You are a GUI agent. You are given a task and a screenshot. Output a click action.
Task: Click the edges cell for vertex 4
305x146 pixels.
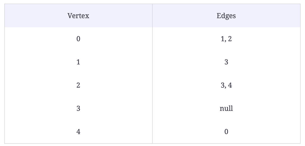coord(226,132)
